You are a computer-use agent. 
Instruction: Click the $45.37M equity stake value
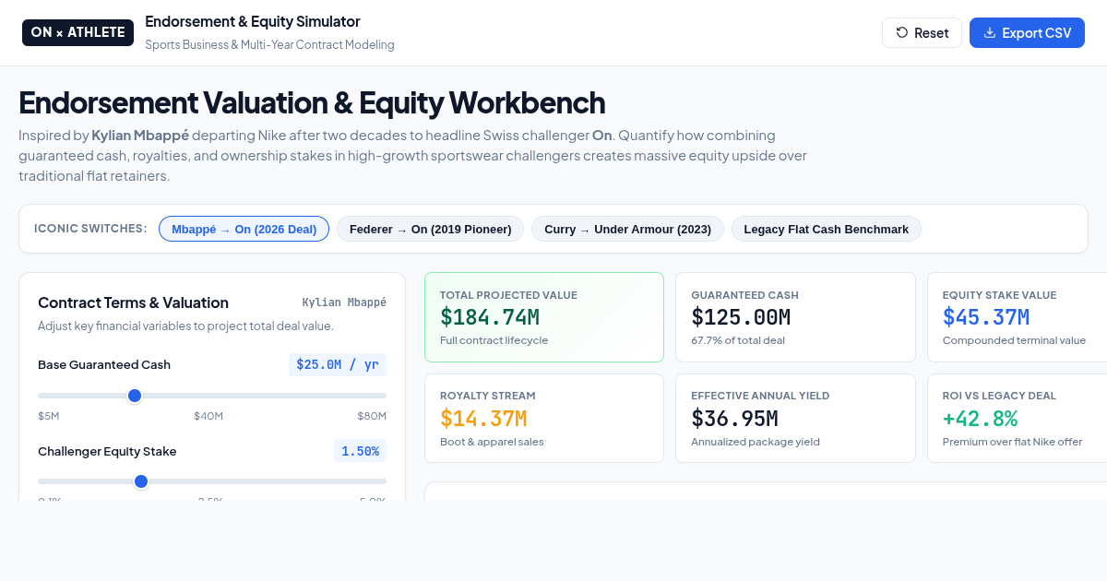pos(986,317)
